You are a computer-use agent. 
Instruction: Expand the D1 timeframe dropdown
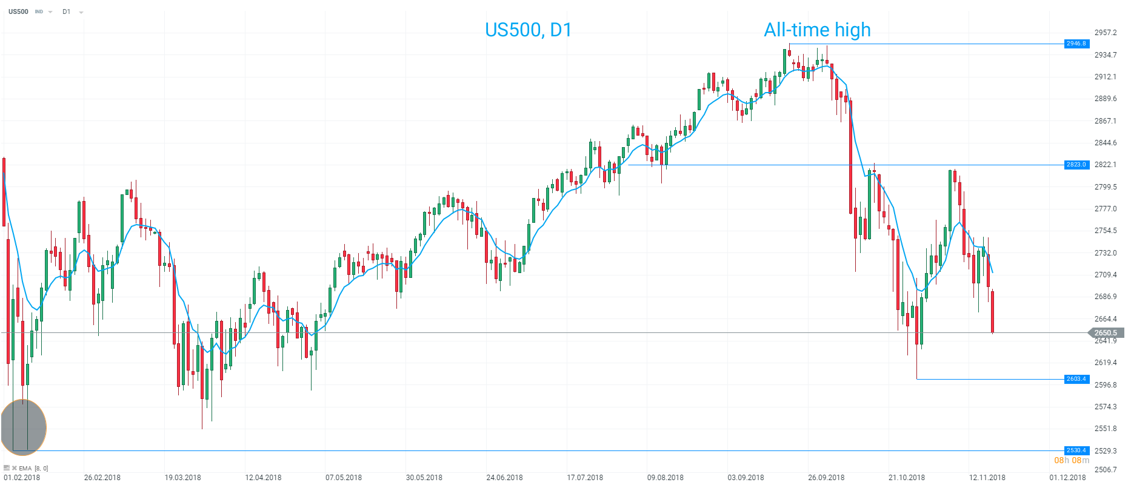(x=81, y=12)
